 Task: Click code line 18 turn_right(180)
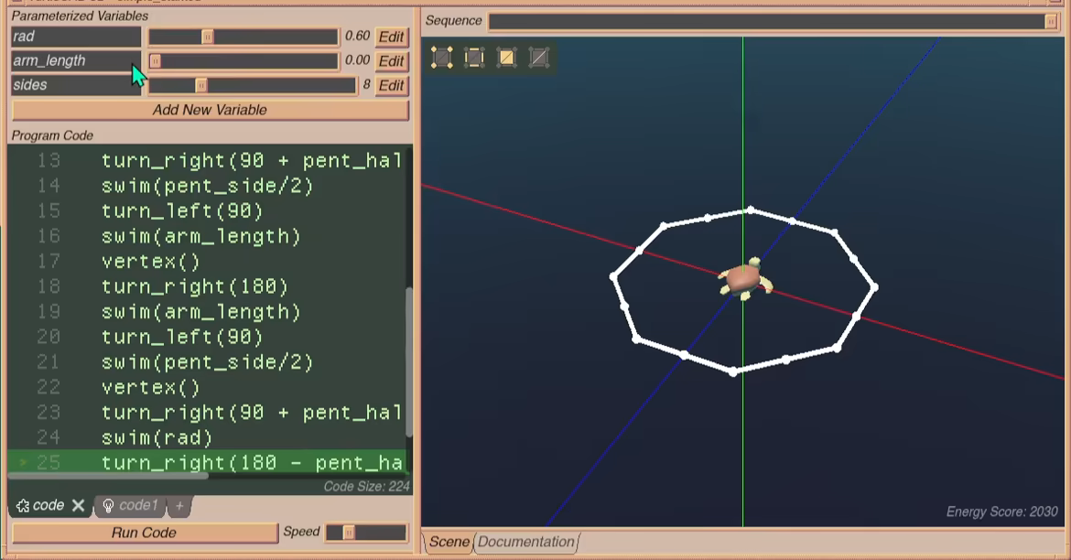point(195,286)
